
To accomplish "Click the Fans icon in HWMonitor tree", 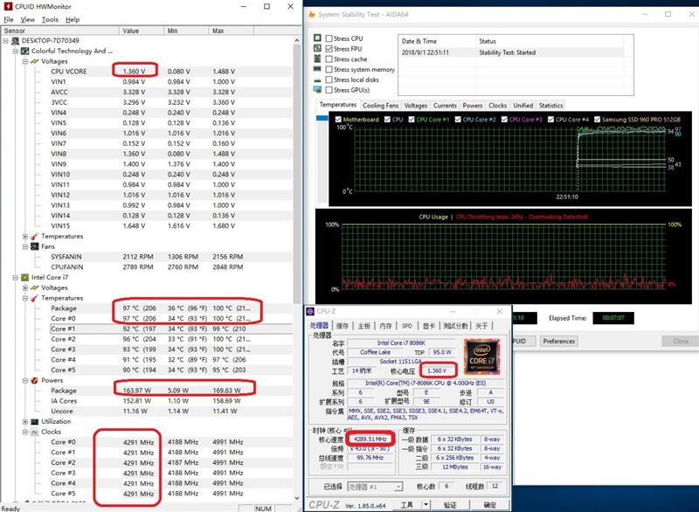I will click(x=35, y=246).
